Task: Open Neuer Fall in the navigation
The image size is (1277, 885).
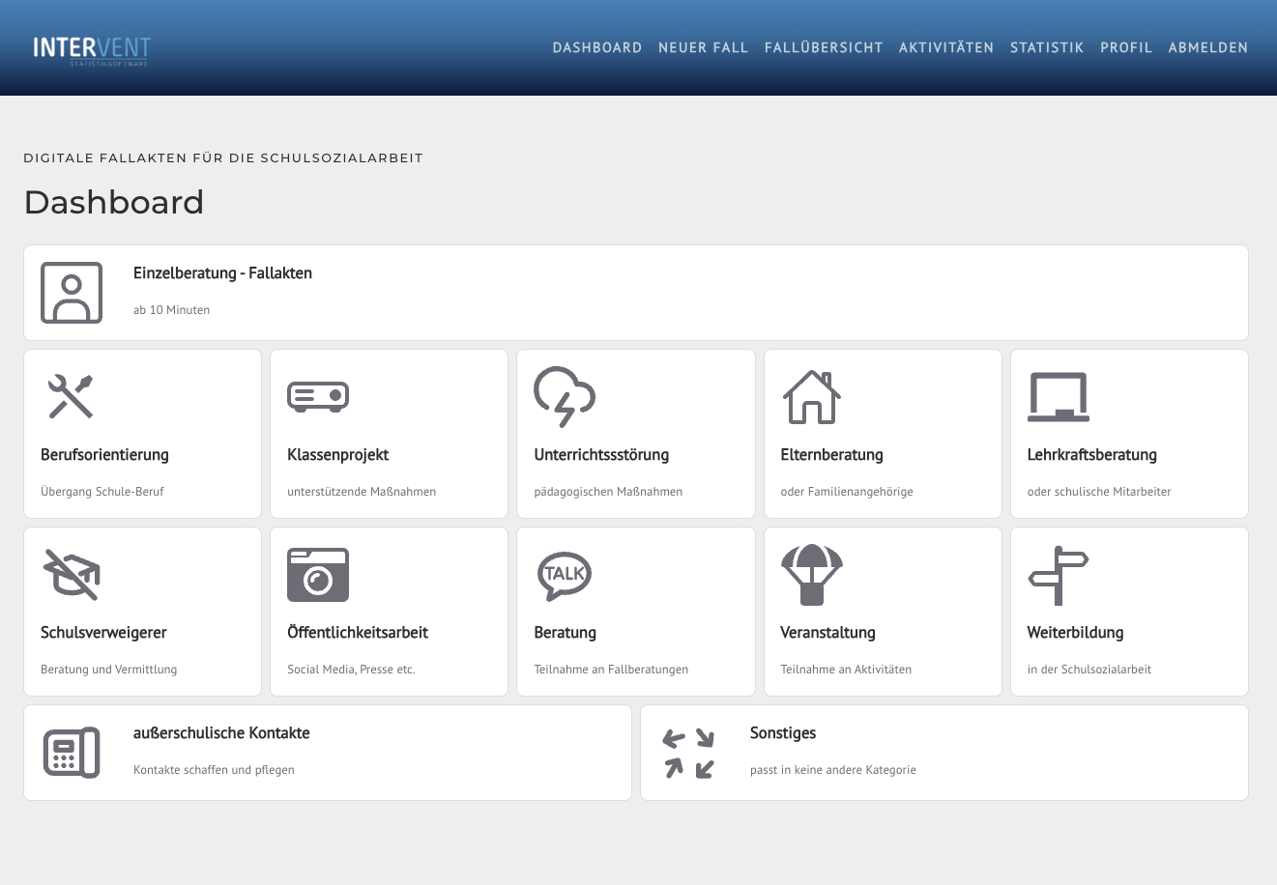Action: pos(703,47)
